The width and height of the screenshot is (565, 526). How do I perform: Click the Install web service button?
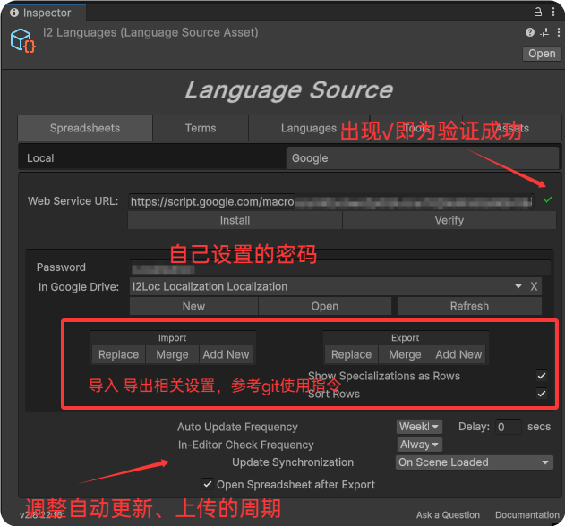[x=235, y=220]
